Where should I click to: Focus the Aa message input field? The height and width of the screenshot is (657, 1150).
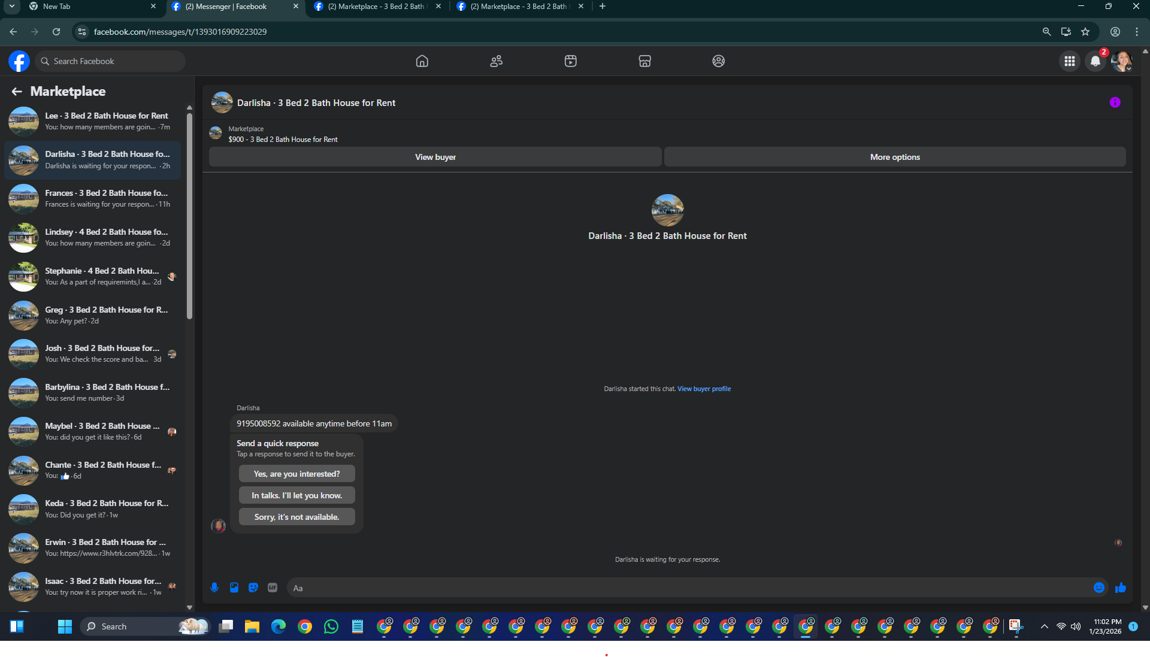pos(689,588)
